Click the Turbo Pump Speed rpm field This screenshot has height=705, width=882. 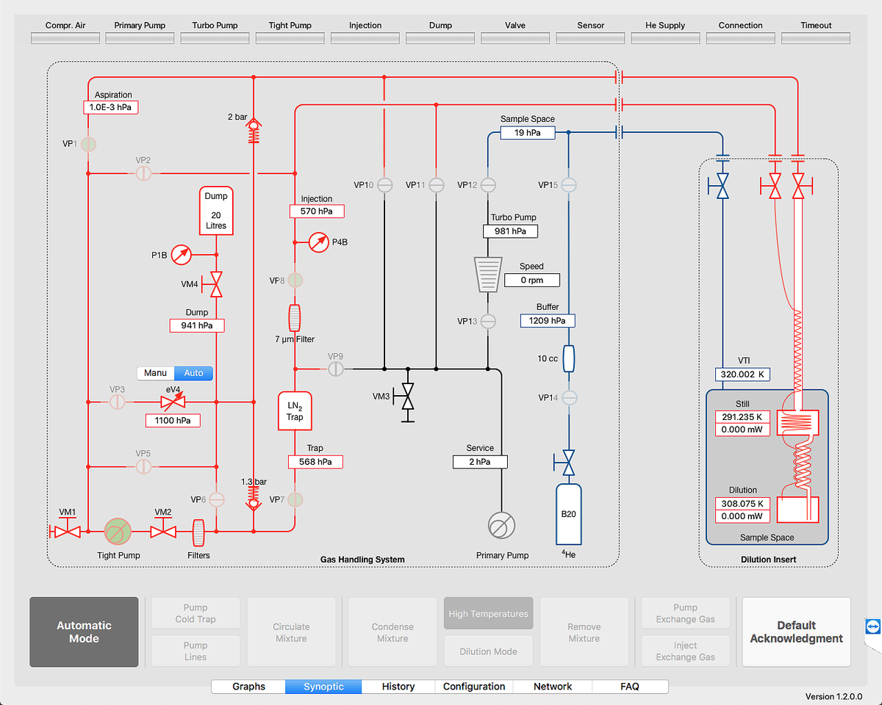click(532, 280)
